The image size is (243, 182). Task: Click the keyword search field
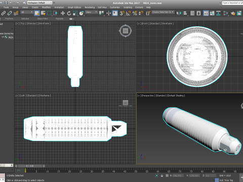232,3
